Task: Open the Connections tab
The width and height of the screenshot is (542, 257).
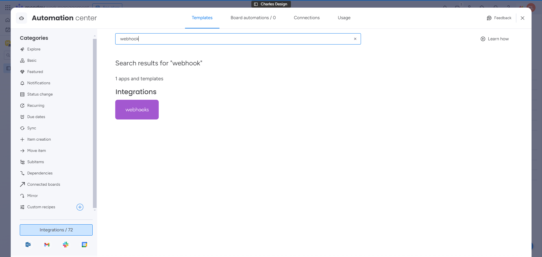Action: click(307, 18)
